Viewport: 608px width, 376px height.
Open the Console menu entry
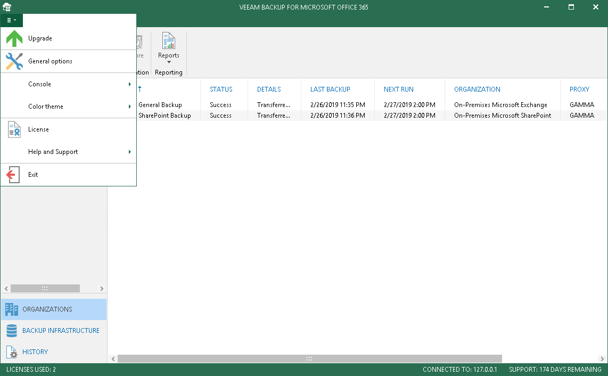[69, 84]
